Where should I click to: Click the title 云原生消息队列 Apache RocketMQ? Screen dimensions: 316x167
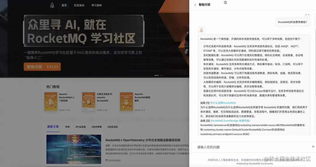click(104, 97)
